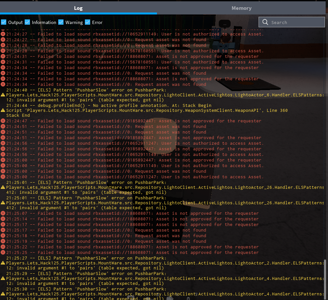The width and height of the screenshot is (328, 300).
Task: Turn off the Error filter checkbox
Action: (x=88, y=22)
